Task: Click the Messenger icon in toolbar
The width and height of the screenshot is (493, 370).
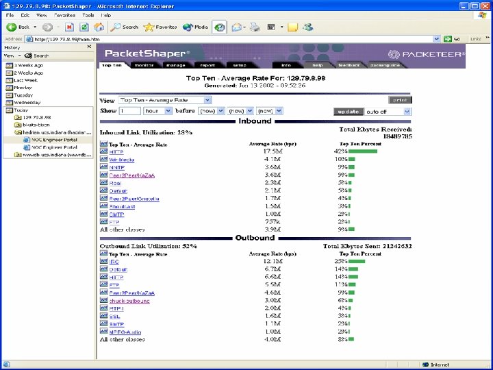Action: pyautogui.click(x=308, y=27)
